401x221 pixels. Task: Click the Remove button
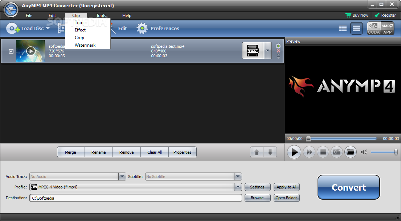(127, 152)
